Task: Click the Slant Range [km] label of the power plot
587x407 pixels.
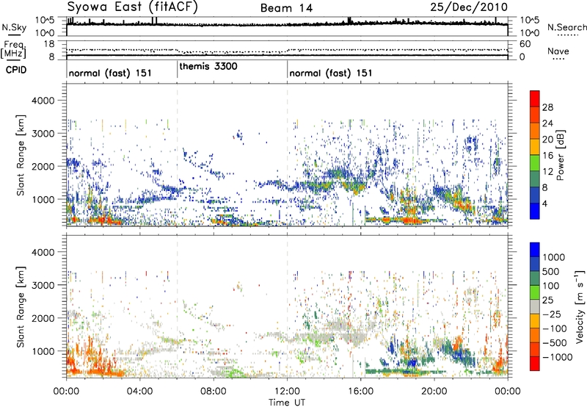Action: coord(21,155)
